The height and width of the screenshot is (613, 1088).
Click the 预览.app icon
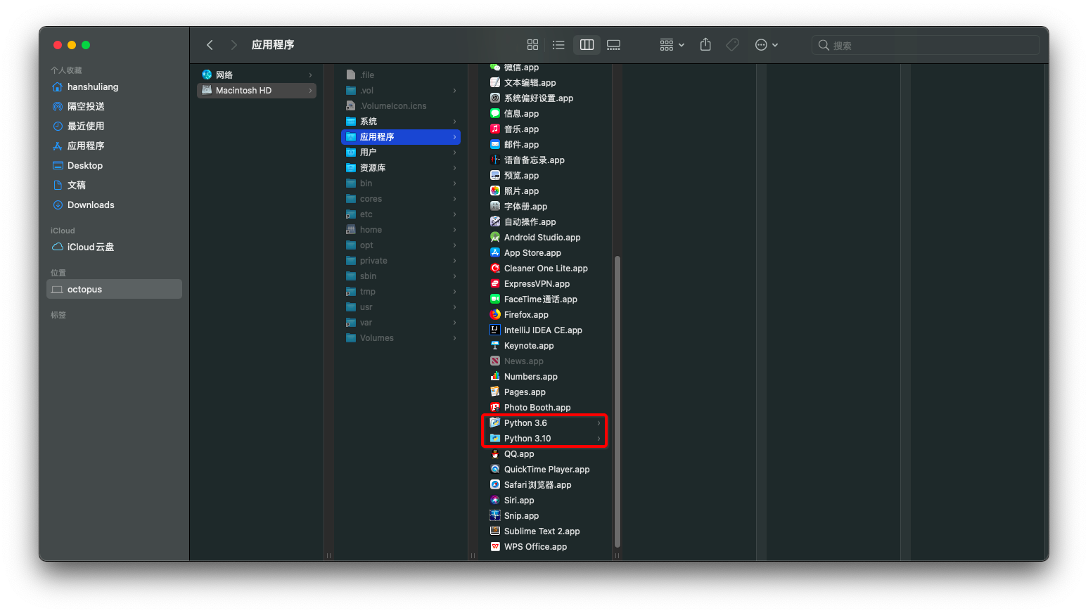[495, 176]
